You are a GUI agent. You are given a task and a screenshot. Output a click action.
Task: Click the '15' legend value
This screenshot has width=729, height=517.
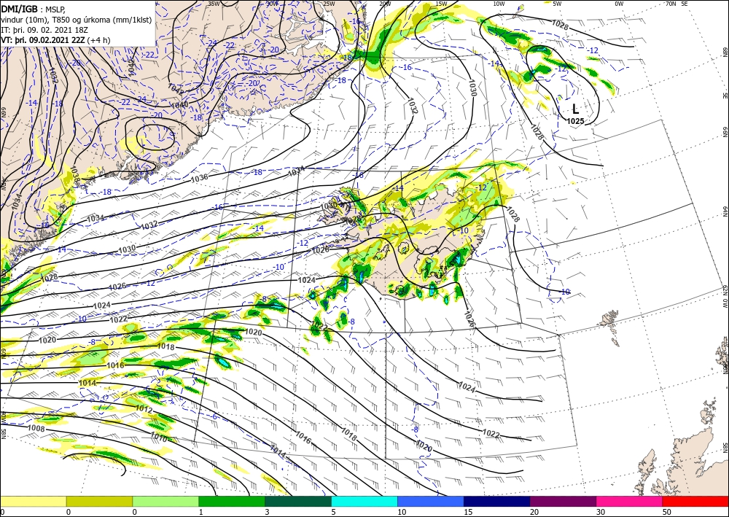click(x=468, y=512)
